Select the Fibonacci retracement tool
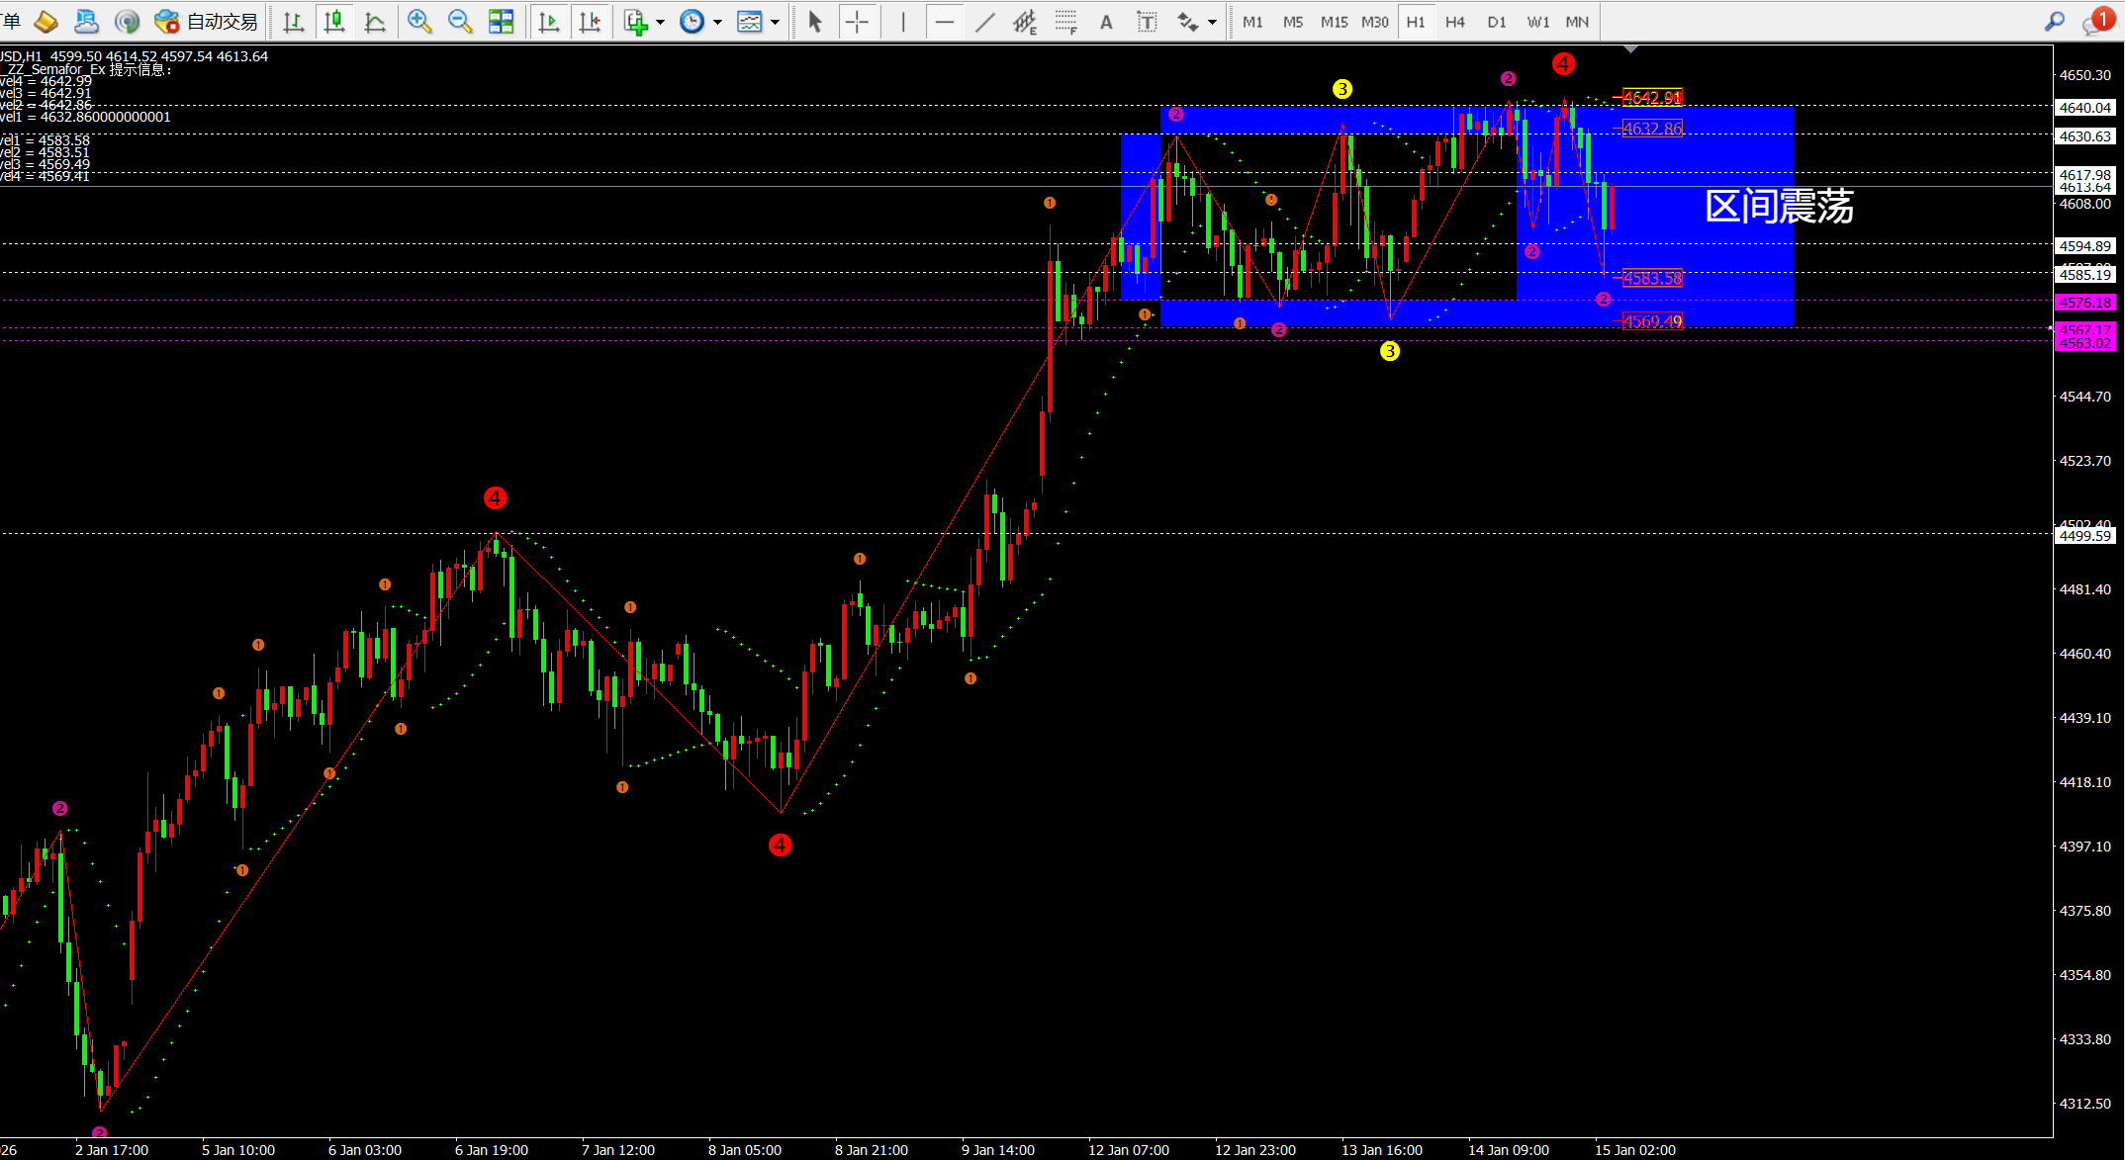 pyautogui.click(x=1065, y=21)
